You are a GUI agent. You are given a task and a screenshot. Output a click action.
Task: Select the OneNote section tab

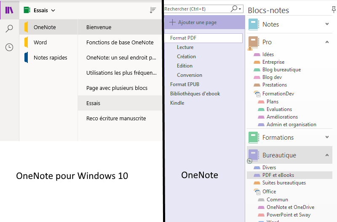(48, 27)
